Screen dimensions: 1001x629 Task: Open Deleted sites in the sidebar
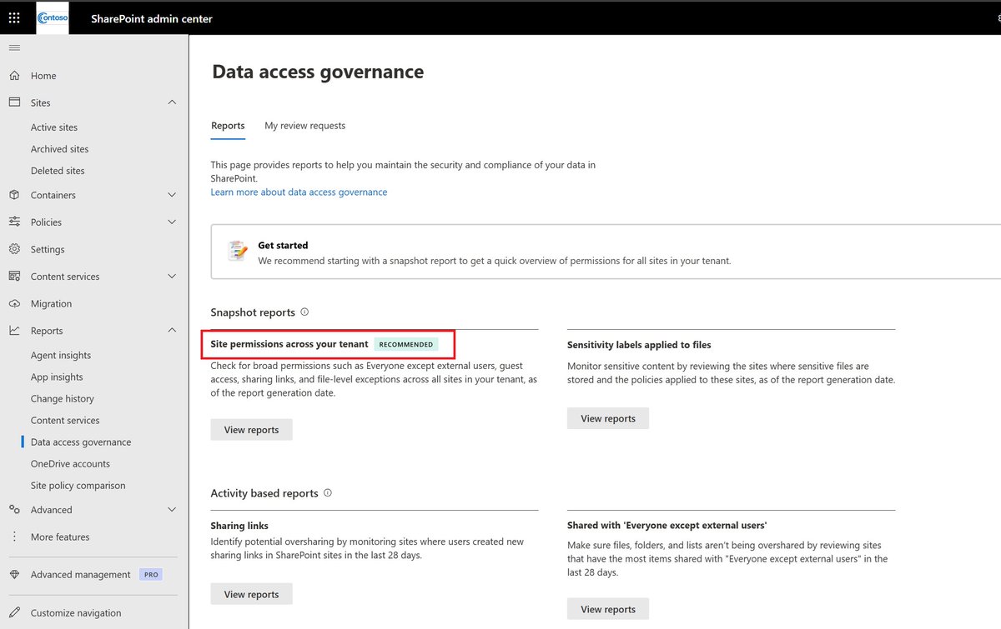[x=58, y=171]
